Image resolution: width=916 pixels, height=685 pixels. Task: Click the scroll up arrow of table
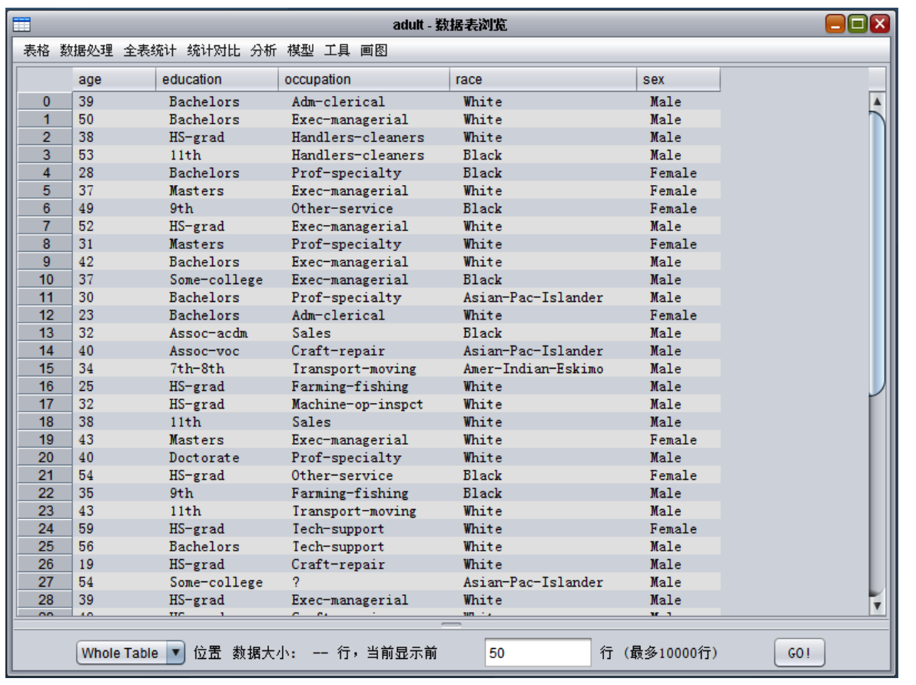pos(877,101)
